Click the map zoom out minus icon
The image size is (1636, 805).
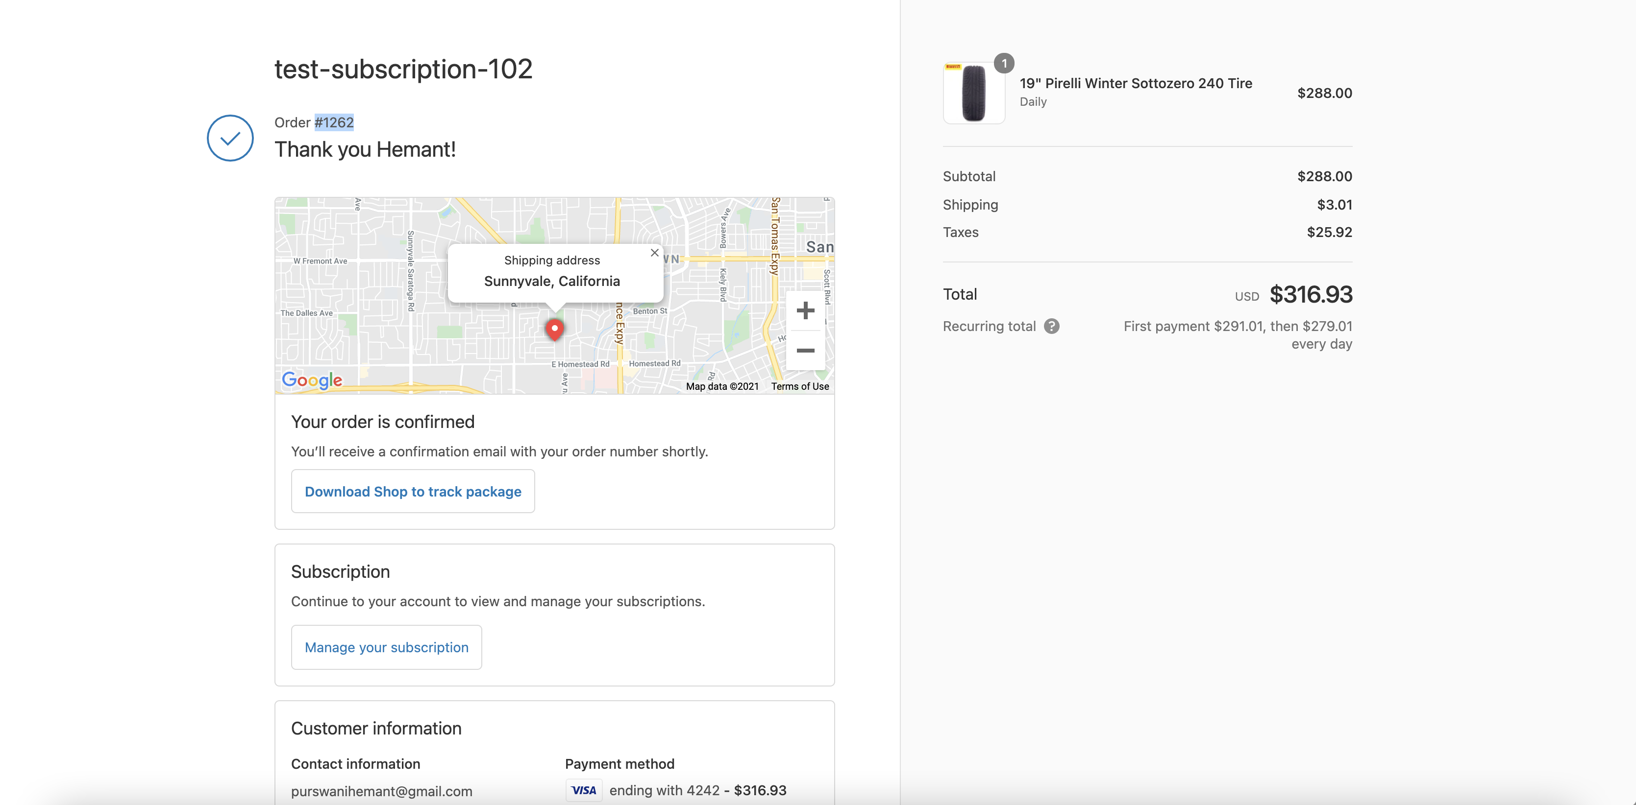(x=805, y=350)
